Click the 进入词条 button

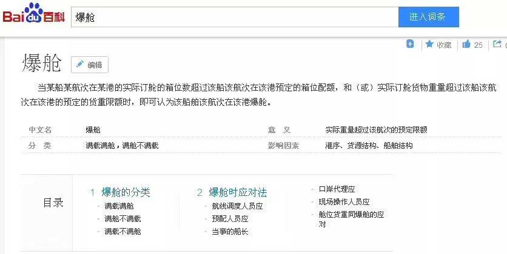pos(428,17)
